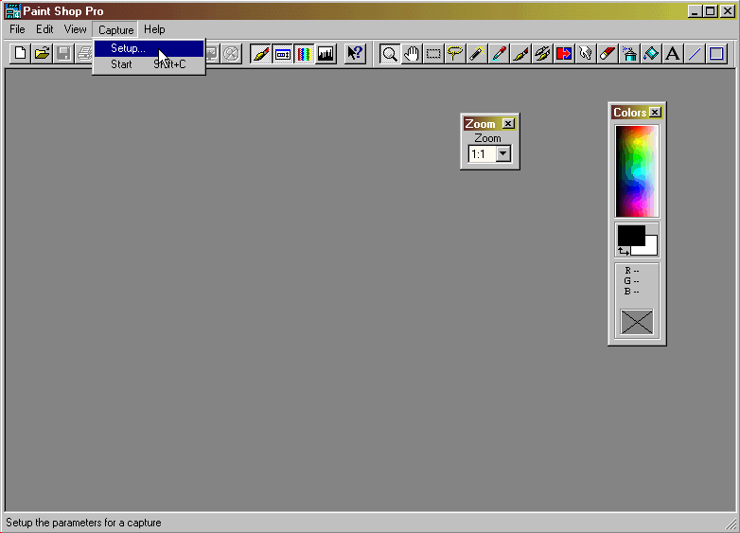Select the rectangular Selection tool
The width and height of the screenshot is (740, 533).
(x=433, y=54)
